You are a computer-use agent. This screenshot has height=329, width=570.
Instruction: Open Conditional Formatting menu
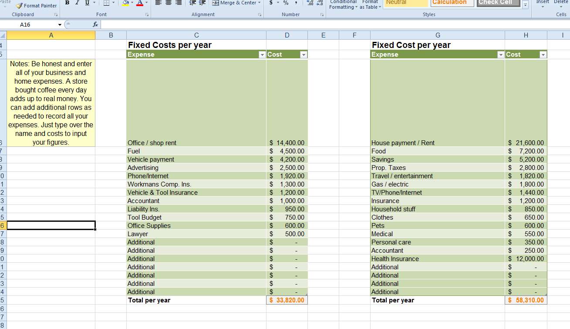coord(343,4)
